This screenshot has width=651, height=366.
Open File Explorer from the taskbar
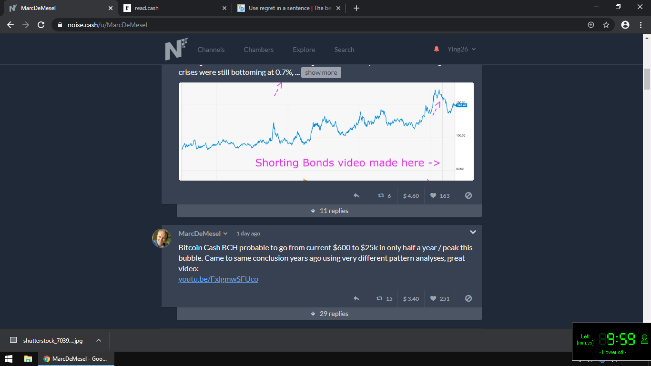click(x=28, y=358)
